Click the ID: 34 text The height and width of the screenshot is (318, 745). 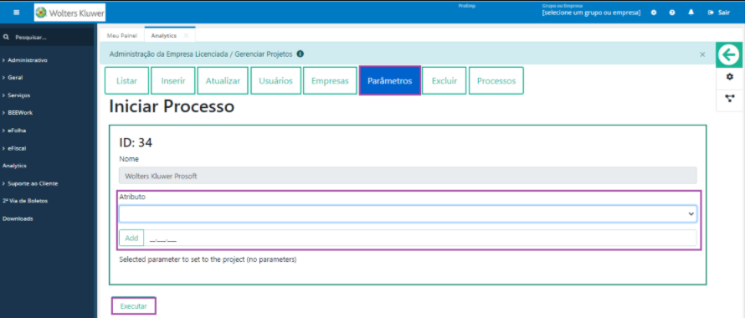coord(136,142)
